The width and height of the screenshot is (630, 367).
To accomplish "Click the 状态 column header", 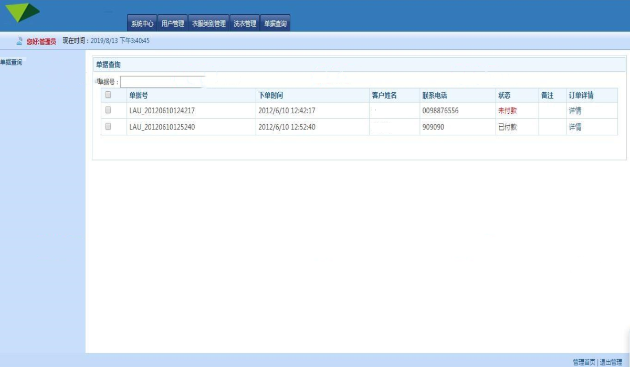I will click(504, 95).
